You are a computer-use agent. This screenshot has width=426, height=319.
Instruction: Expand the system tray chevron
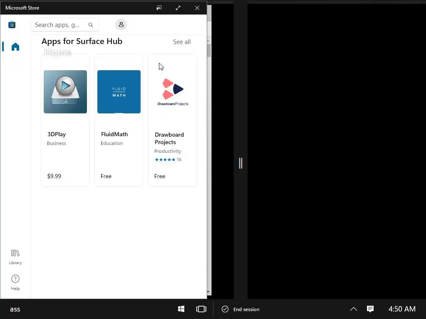point(354,309)
